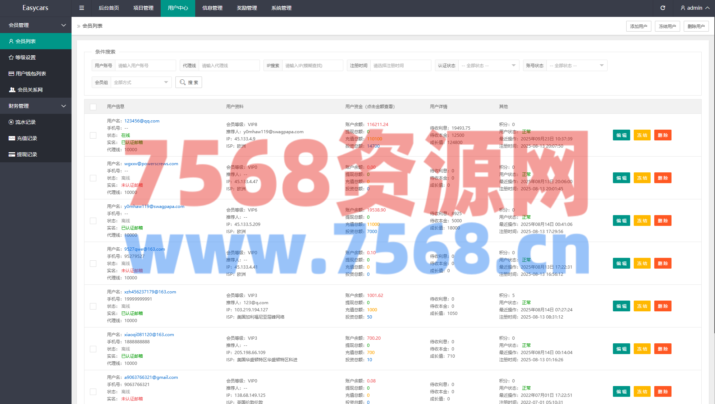This screenshot has height=404, width=715.
Task: Open 系统管理 top menu
Action: (281, 8)
